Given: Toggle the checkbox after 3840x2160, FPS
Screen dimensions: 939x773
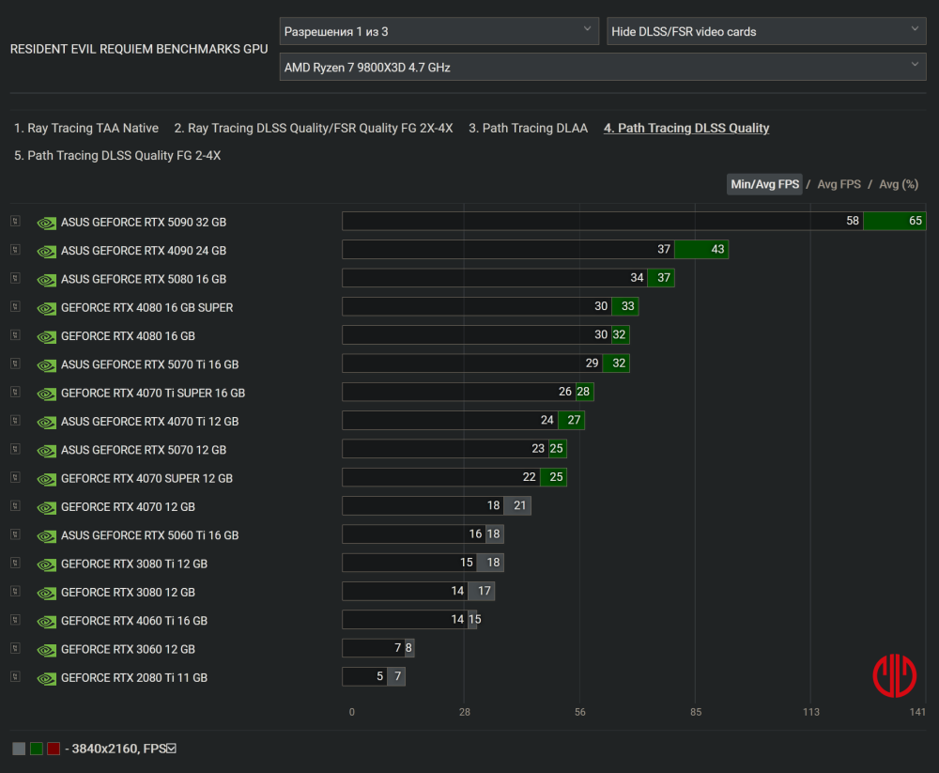Looking at the screenshot, I should [171, 749].
